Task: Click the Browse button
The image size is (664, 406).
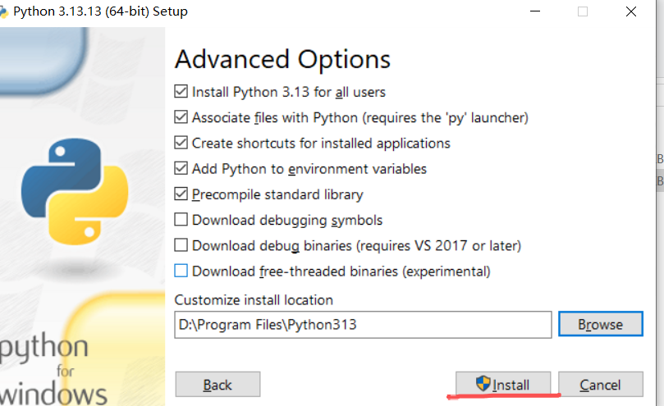Action: point(601,324)
